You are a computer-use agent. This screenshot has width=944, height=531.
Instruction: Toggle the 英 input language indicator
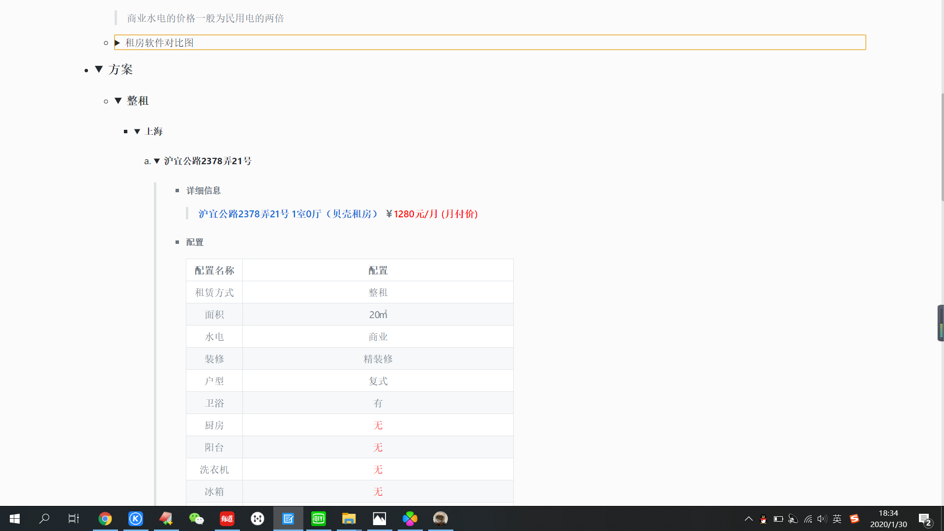(x=837, y=519)
